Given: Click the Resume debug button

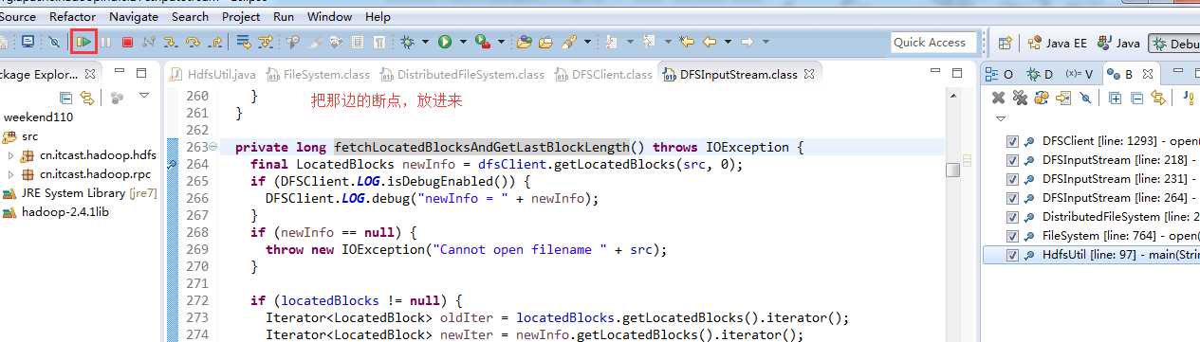Looking at the screenshot, I should tap(83, 42).
